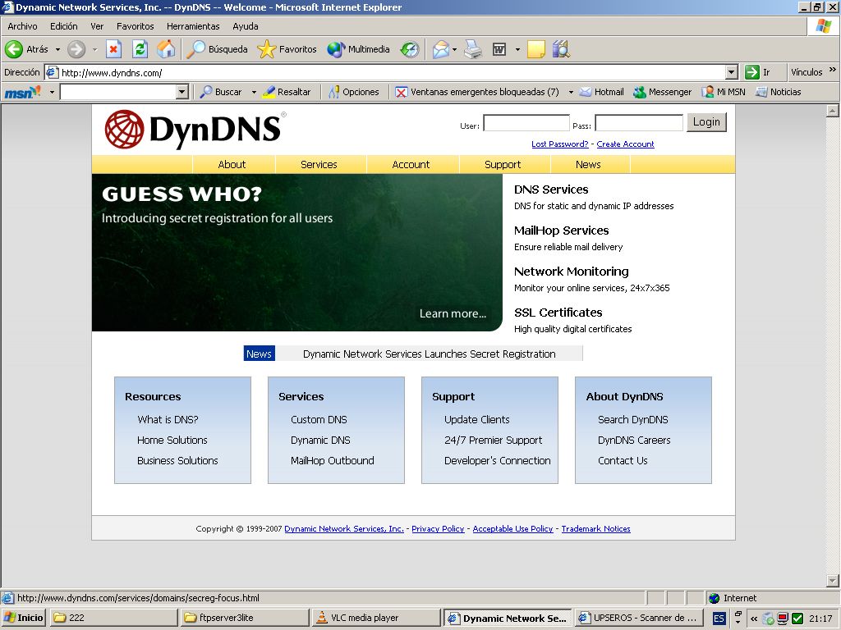The height and width of the screenshot is (630, 841).
Task: Switch to VLC media player taskbar item
Action: coord(375,618)
